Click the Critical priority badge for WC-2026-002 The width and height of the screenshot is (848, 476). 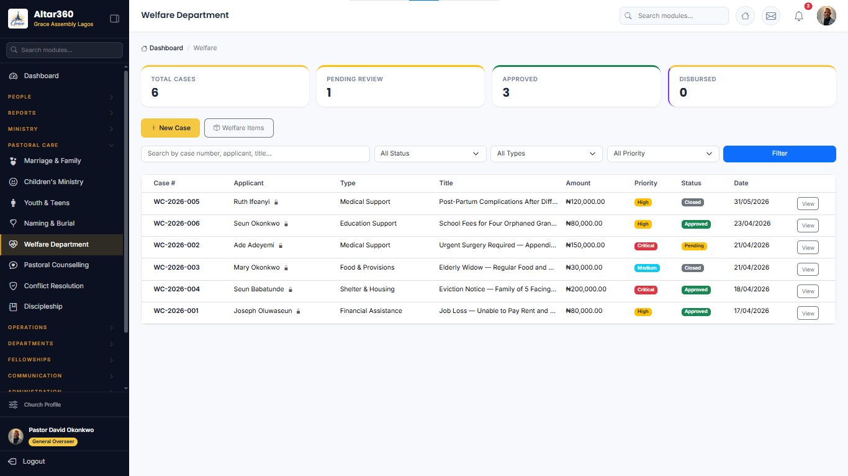tap(646, 246)
